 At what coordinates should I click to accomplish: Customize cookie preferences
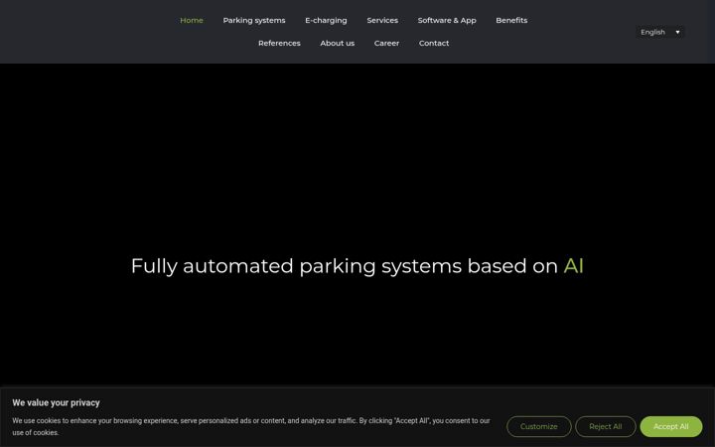538,426
